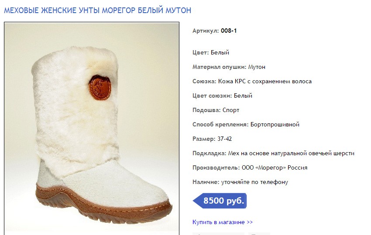Click the 'Цвет: Белый' line
Image resolution: width=371 pixels, height=235 pixels.
tap(211, 52)
